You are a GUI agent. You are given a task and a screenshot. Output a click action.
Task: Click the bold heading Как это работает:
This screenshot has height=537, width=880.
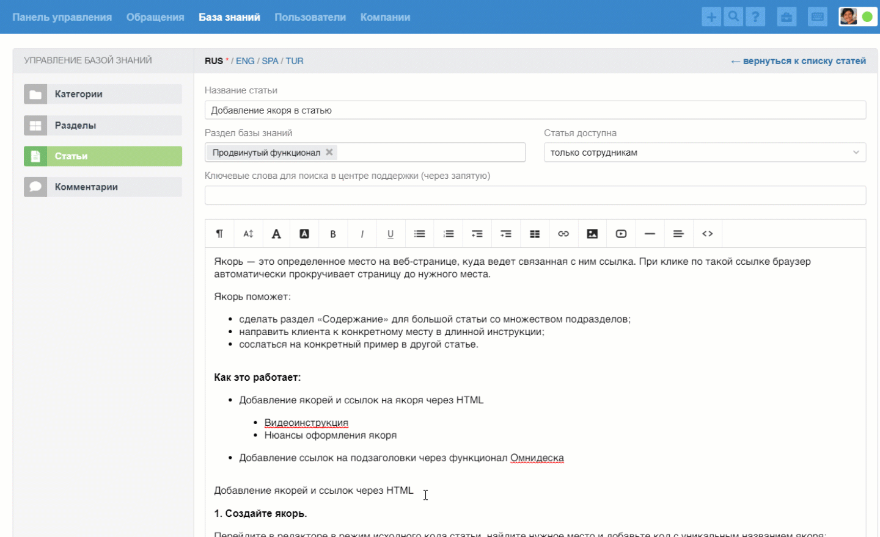(x=257, y=377)
